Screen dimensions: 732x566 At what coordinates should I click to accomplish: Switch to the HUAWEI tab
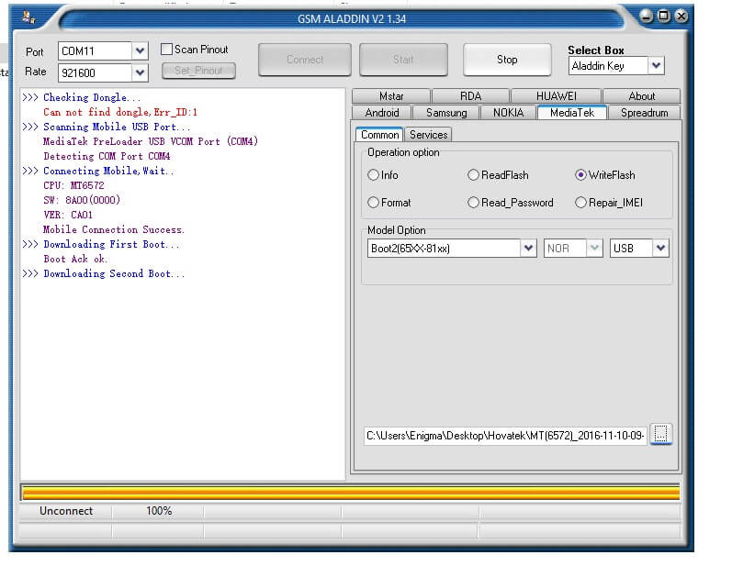click(556, 96)
